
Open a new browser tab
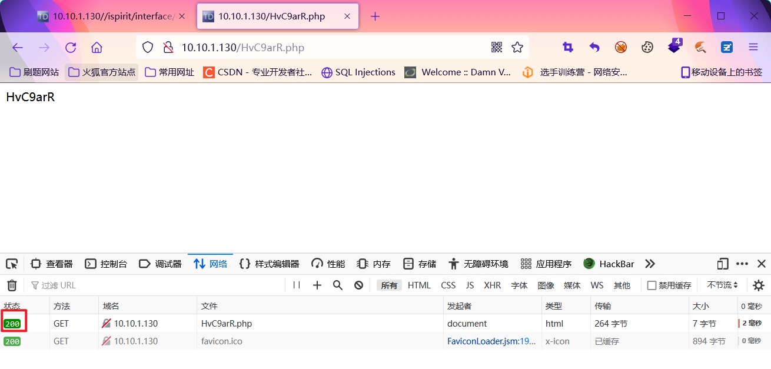click(x=375, y=16)
